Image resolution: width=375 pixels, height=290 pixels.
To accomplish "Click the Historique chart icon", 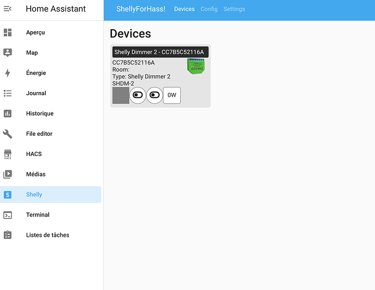I will pyautogui.click(x=8, y=114).
